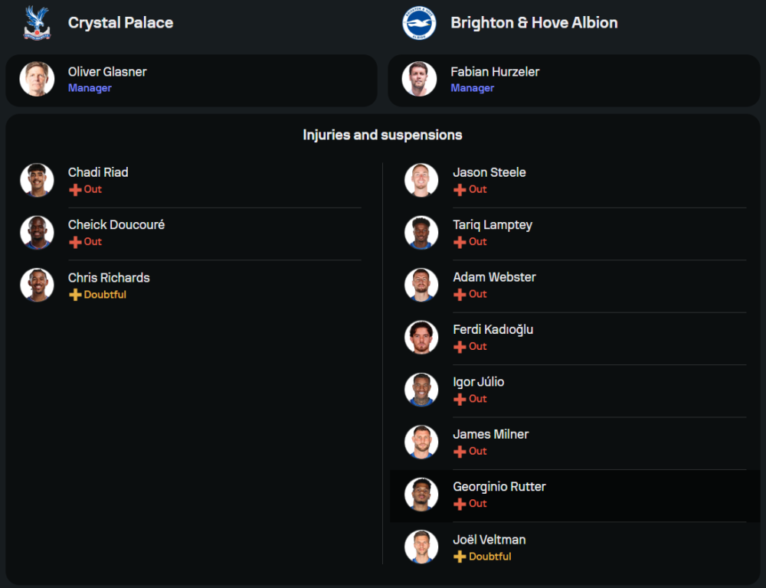Screen dimensions: 766x588
Task: Click the Crystal Palace club crest
Action: pyautogui.click(x=36, y=23)
